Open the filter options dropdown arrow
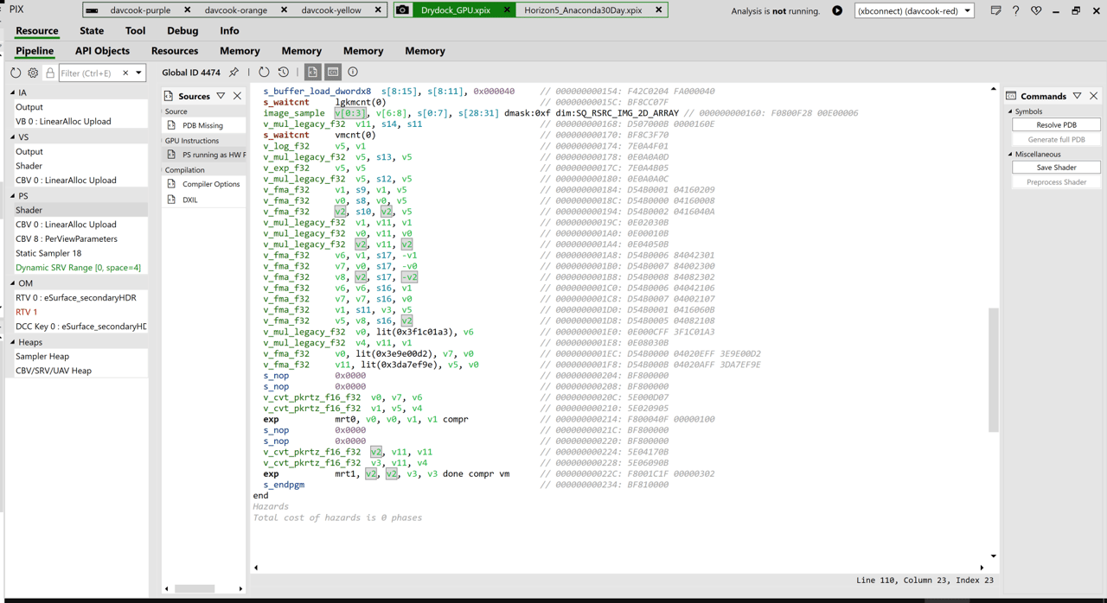The height and width of the screenshot is (603, 1107). point(138,73)
